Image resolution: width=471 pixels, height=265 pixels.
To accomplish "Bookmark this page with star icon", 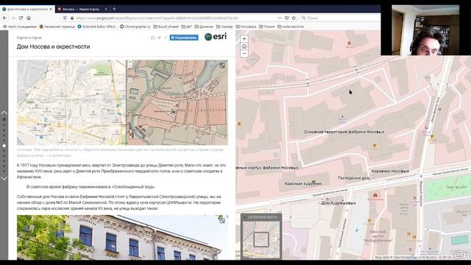I will [294, 18].
